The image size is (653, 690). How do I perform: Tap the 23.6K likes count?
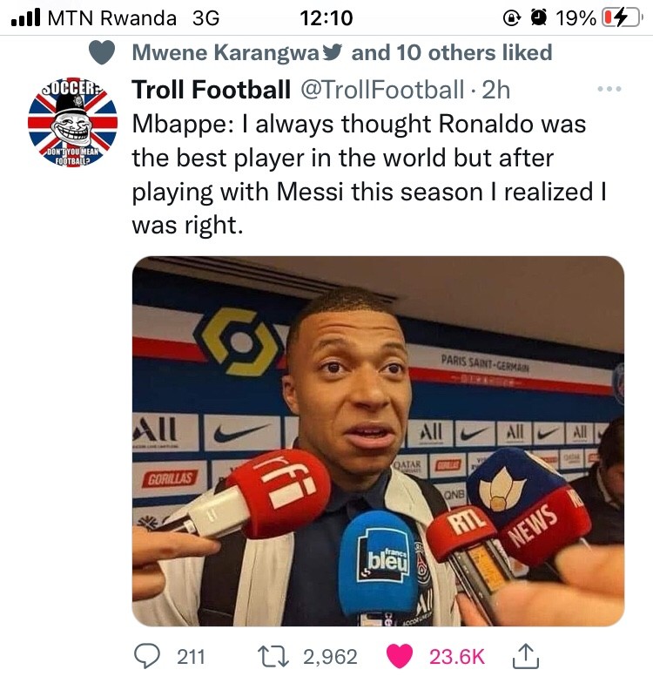pos(456,656)
